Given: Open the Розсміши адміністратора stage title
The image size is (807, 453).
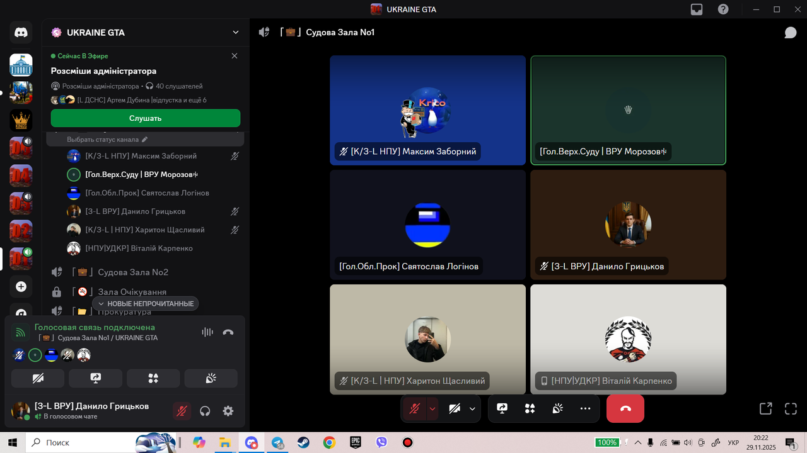Looking at the screenshot, I should [x=103, y=71].
